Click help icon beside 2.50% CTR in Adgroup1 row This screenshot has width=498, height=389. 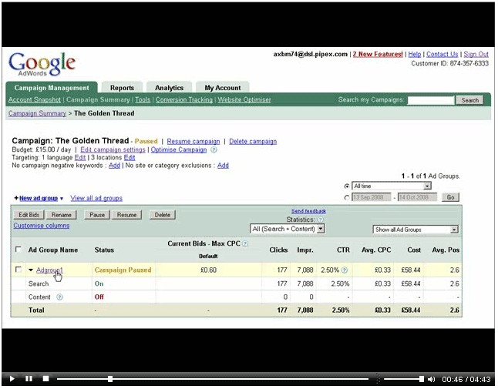click(x=345, y=270)
